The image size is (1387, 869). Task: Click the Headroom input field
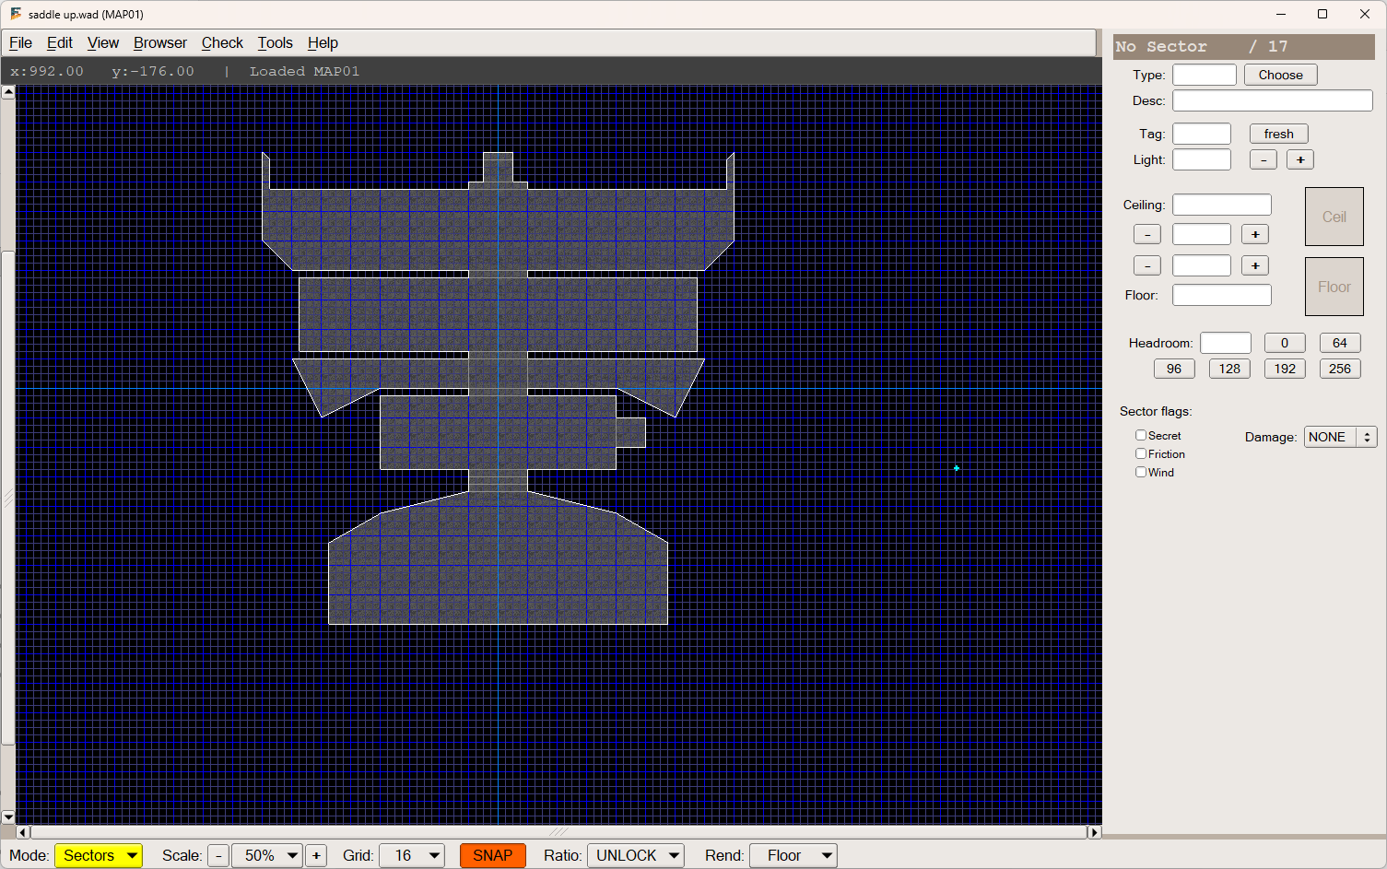1226,343
